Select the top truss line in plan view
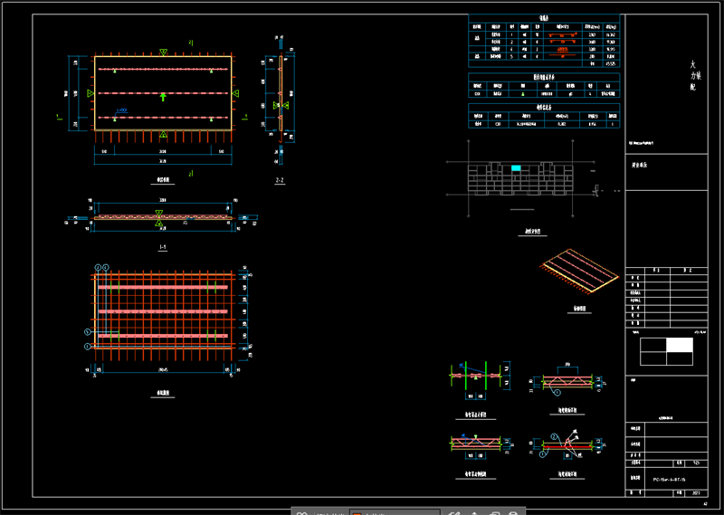The width and height of the screenshot is (724, 515). [x=163, y=70]
